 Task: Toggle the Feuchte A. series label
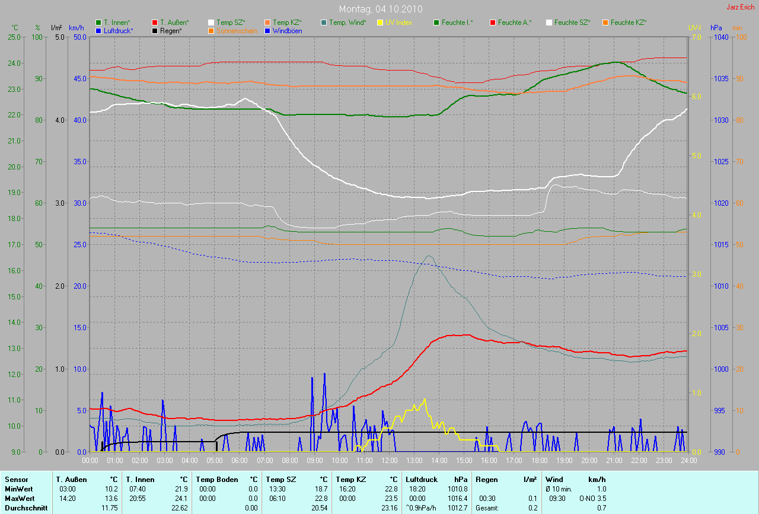(x=515, y=23)
